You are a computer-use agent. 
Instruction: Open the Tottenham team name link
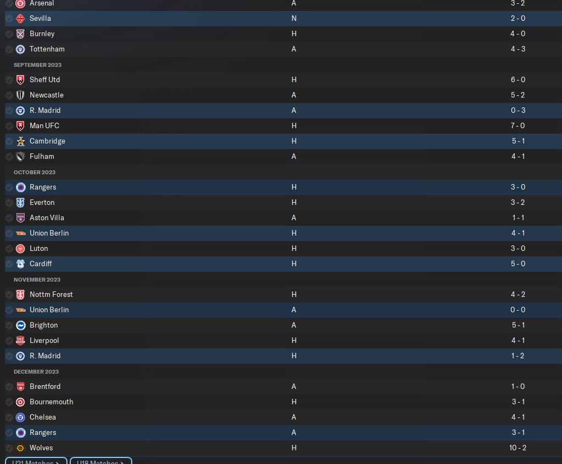(x=47, y=49)
